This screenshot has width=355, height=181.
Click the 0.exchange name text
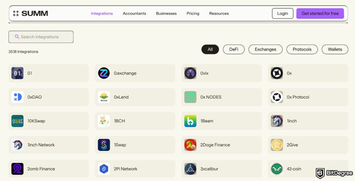(x=125, y=73)
